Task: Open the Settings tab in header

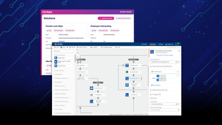Action: 161,44
